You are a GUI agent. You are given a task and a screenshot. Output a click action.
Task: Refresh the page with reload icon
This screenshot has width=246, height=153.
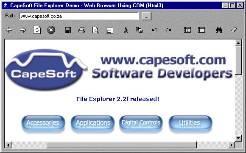click(x=37, y=30)
